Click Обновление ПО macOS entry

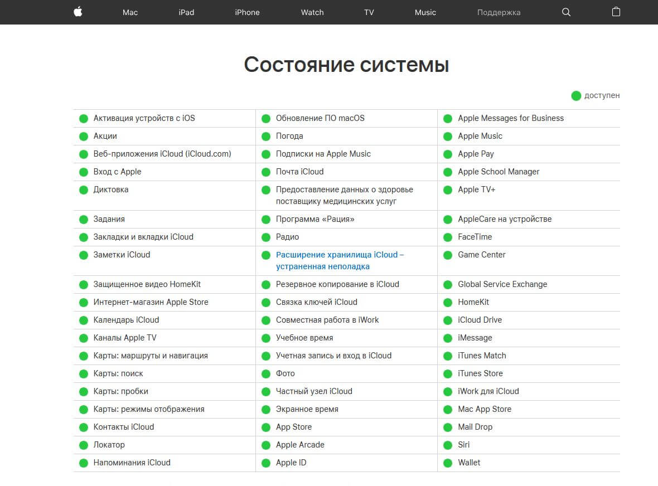320,118
